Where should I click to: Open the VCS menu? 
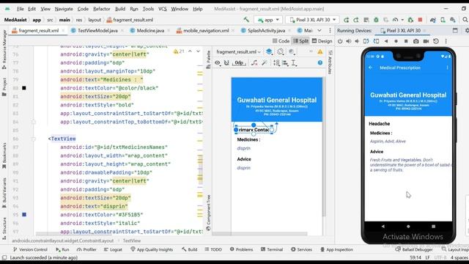pyautogui.click(x=163, y=9)
